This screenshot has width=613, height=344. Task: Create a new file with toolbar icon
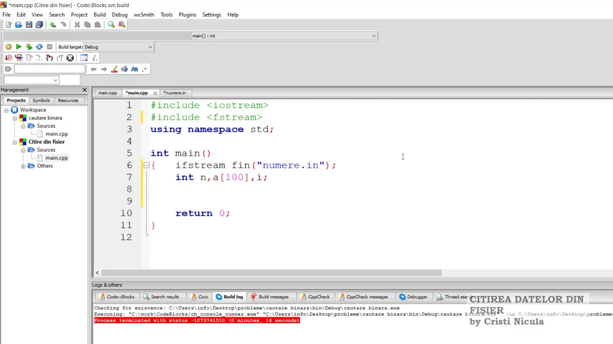click(x=8, y=25)
